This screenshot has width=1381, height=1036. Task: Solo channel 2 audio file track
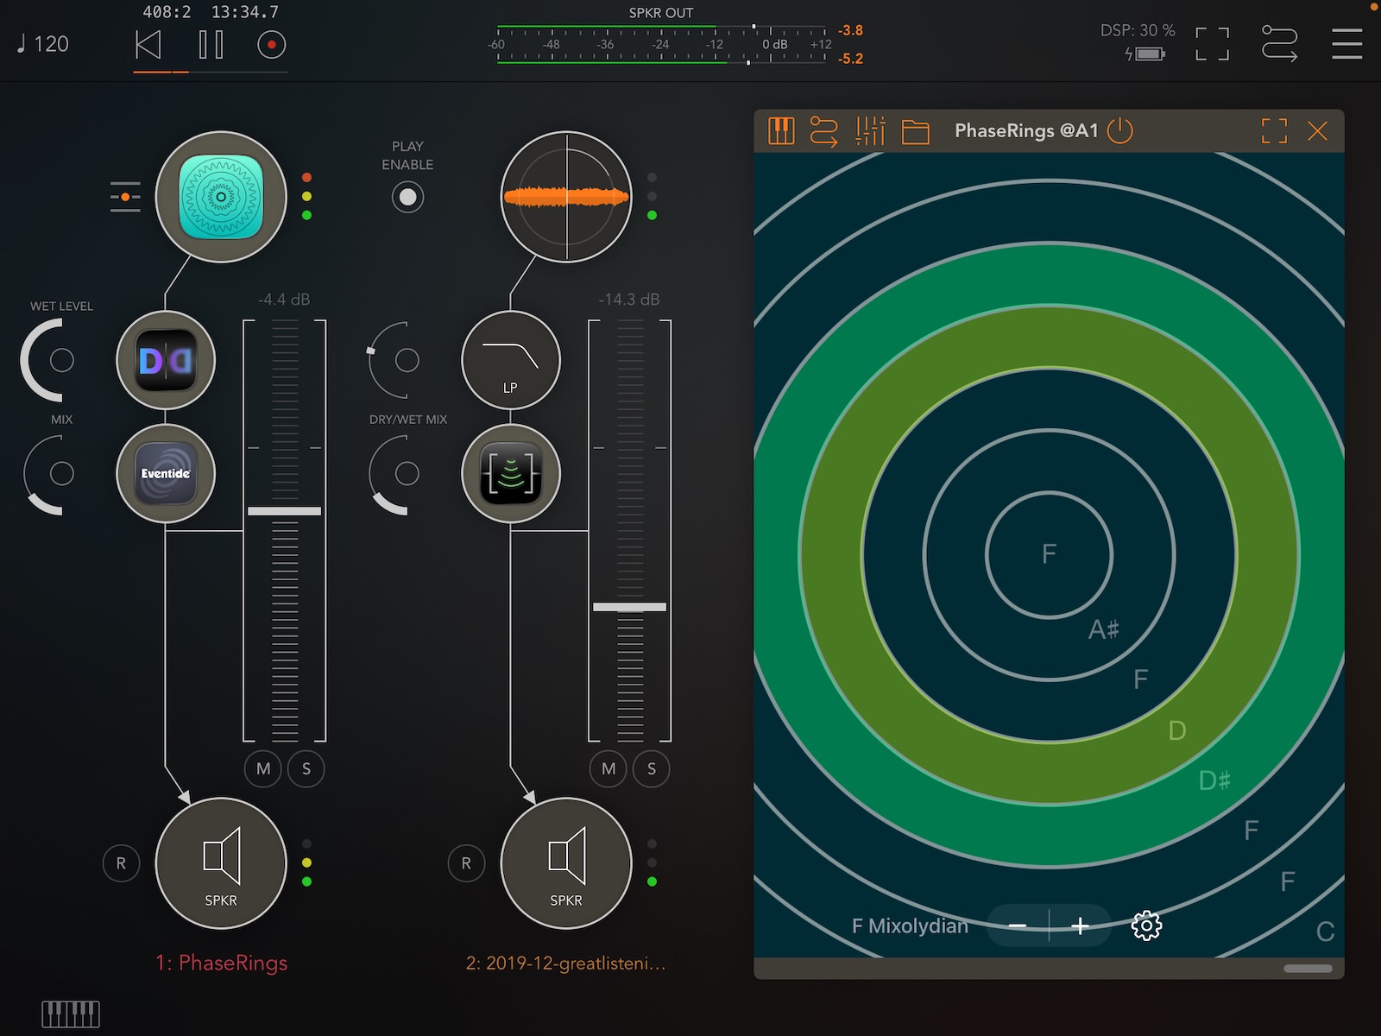(x=652, y=768)
